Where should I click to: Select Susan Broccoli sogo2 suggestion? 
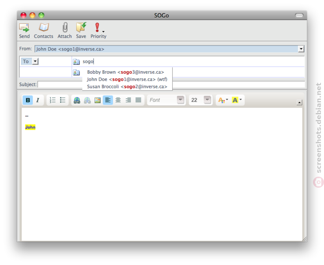pos(127,87)
